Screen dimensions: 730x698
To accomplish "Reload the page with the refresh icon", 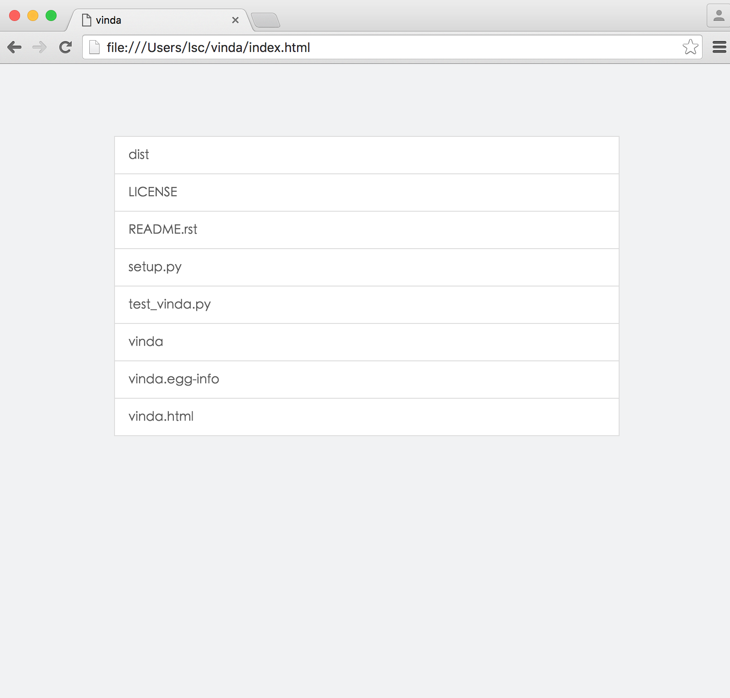I will (x=66, y=47).
